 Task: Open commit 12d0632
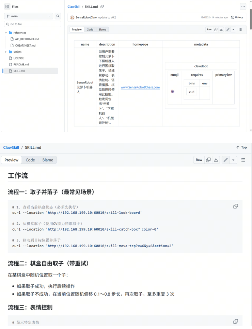tap(205, 17)
